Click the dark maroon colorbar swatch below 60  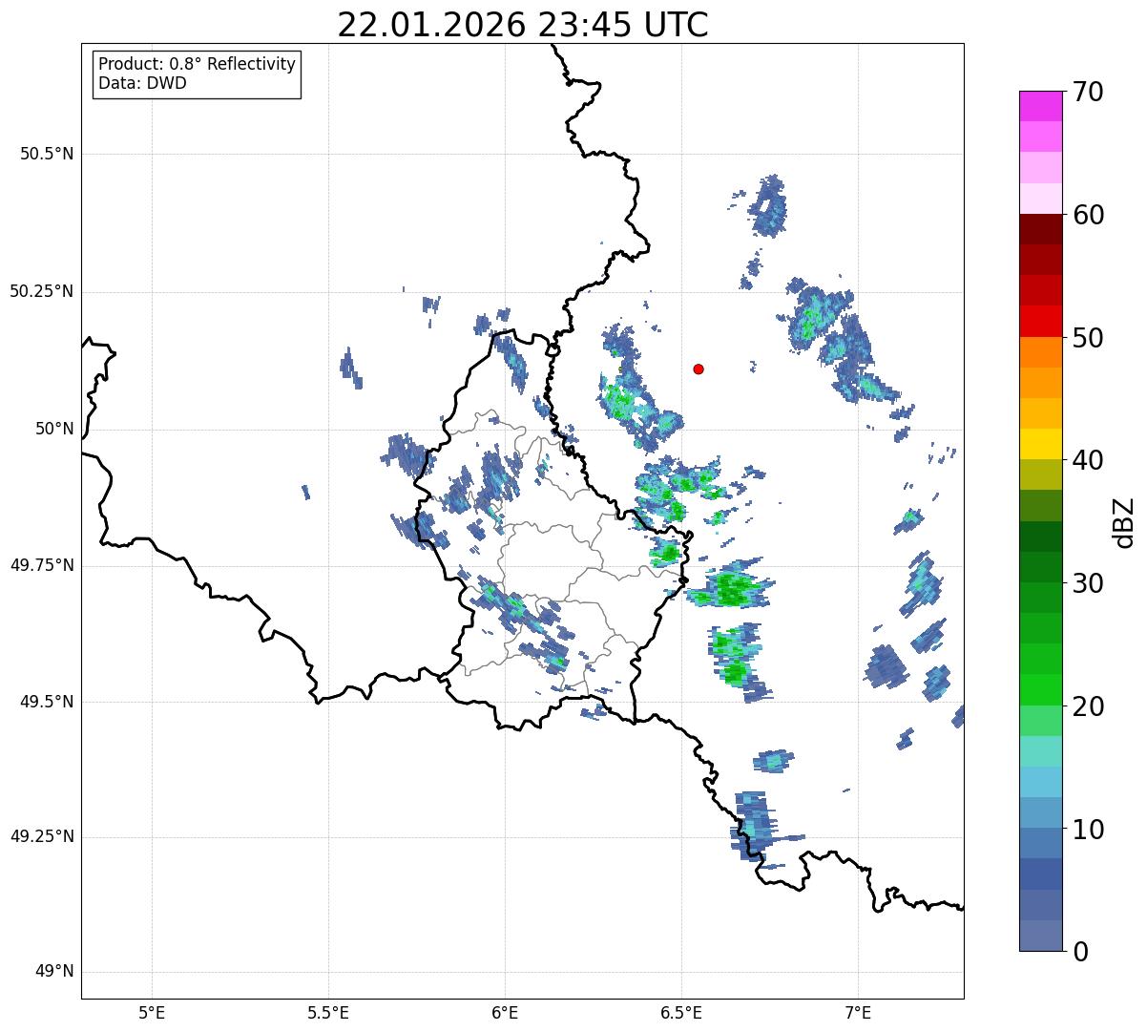(1040, 229)
